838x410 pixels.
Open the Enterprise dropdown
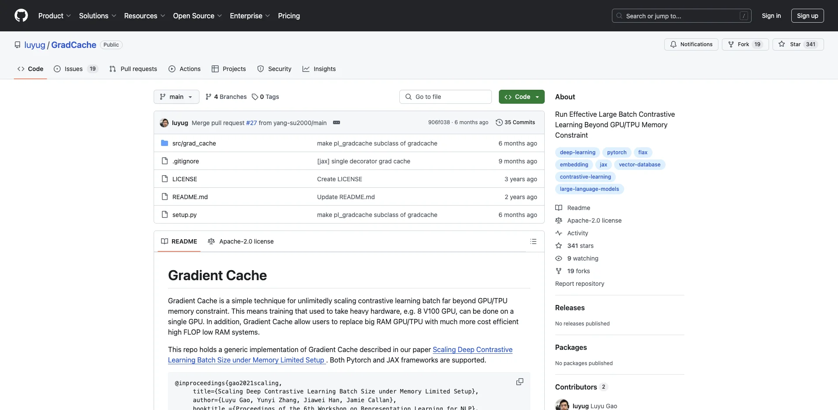pyautogui.click(x=250, y=16)
